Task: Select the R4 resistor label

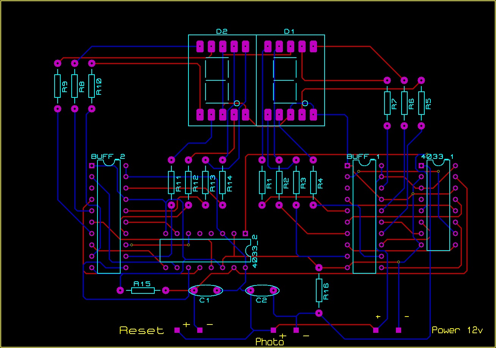Action: point(320,184)
